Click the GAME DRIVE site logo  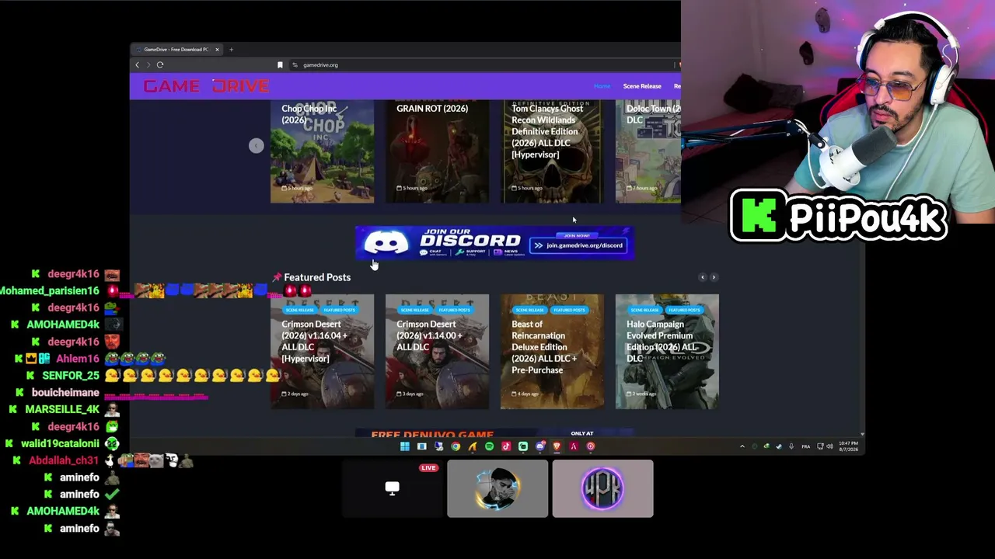[x=206, y=86]
